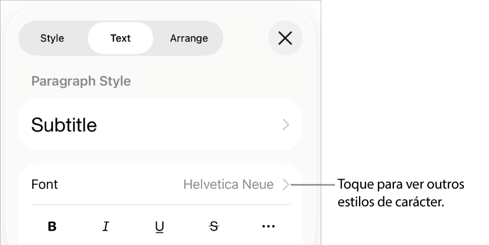This screenshot has height=245, width=489.
Task: Click the callout line beside the Font chevron
Action: [316, 184]
